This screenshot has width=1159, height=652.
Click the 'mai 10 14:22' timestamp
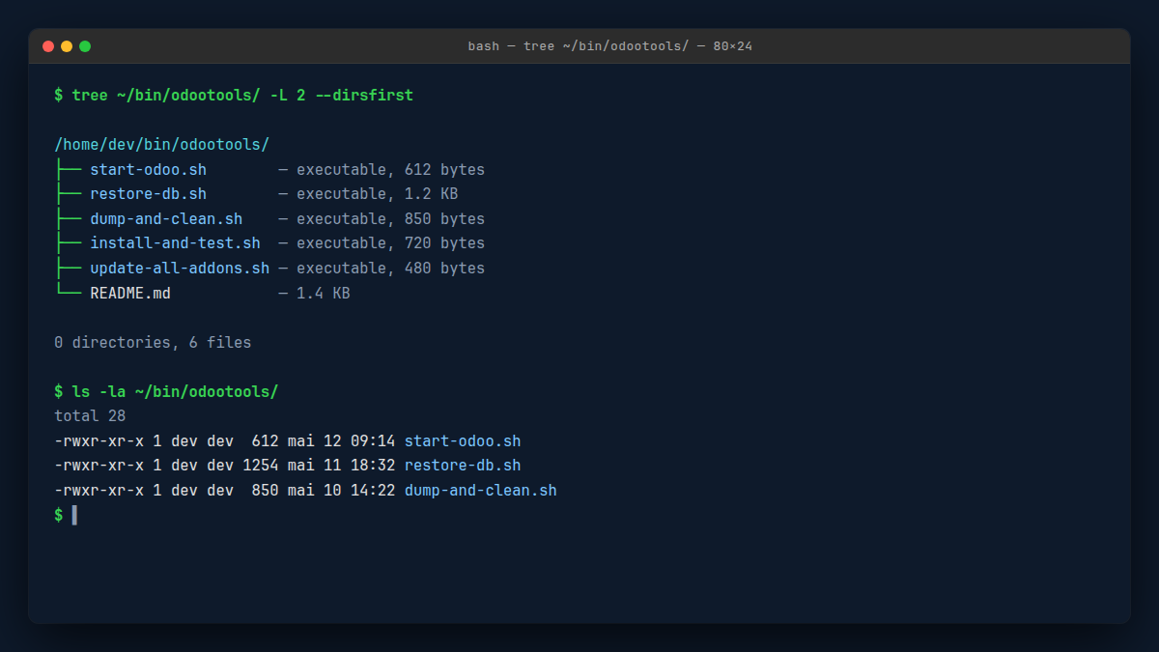[x=341, y=491]
